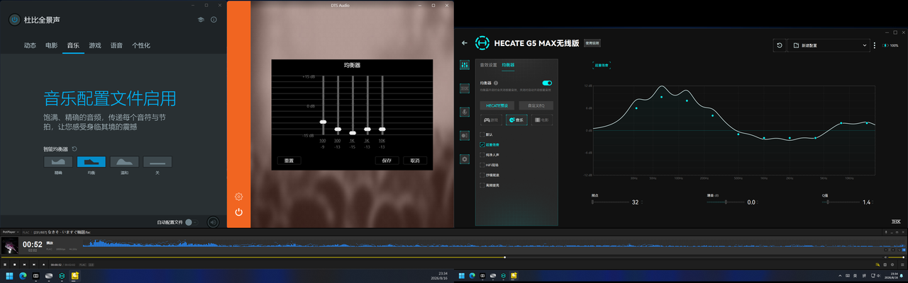Adjust the 频点 value stepper

642,202
